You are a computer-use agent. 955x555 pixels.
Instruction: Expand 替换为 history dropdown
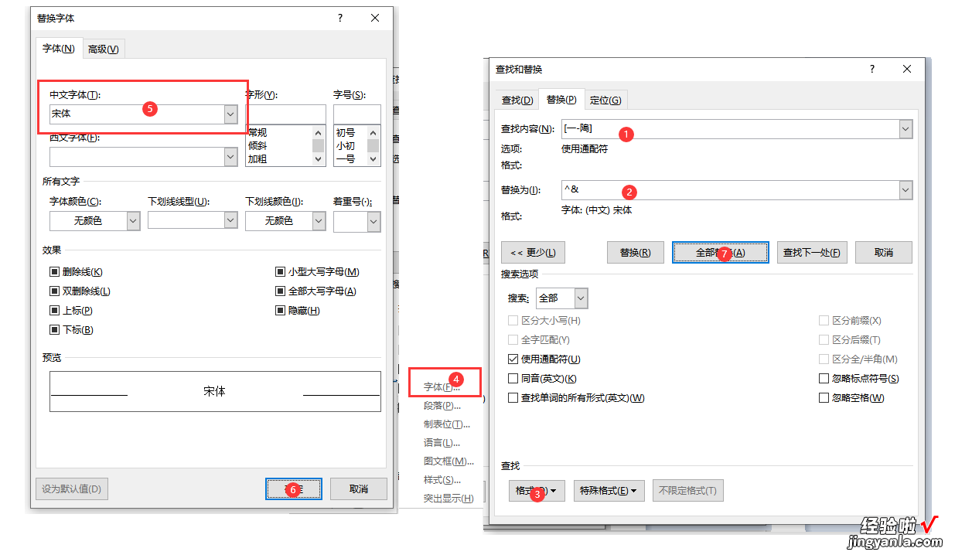tap(906, 190)
